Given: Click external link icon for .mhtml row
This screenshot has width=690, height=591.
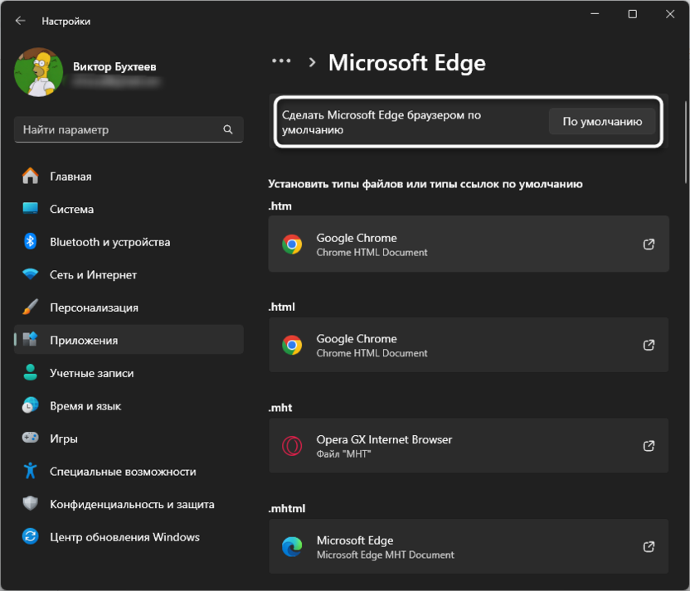Looking at the screenshot, I should click(x=649, y=547).
